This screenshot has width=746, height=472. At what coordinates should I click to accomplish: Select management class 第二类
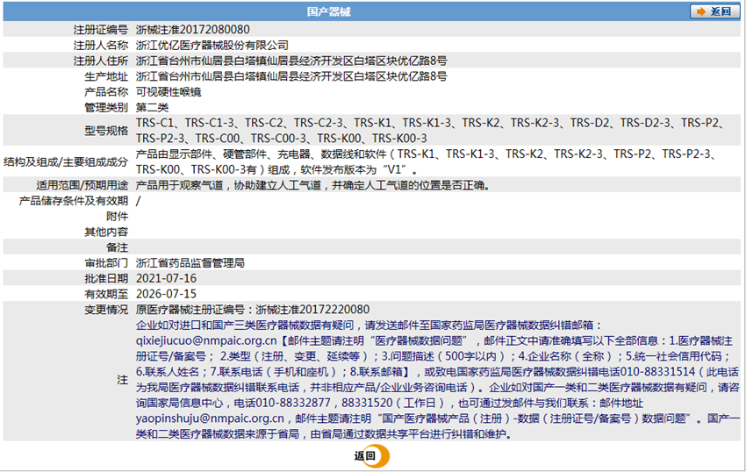152,108
